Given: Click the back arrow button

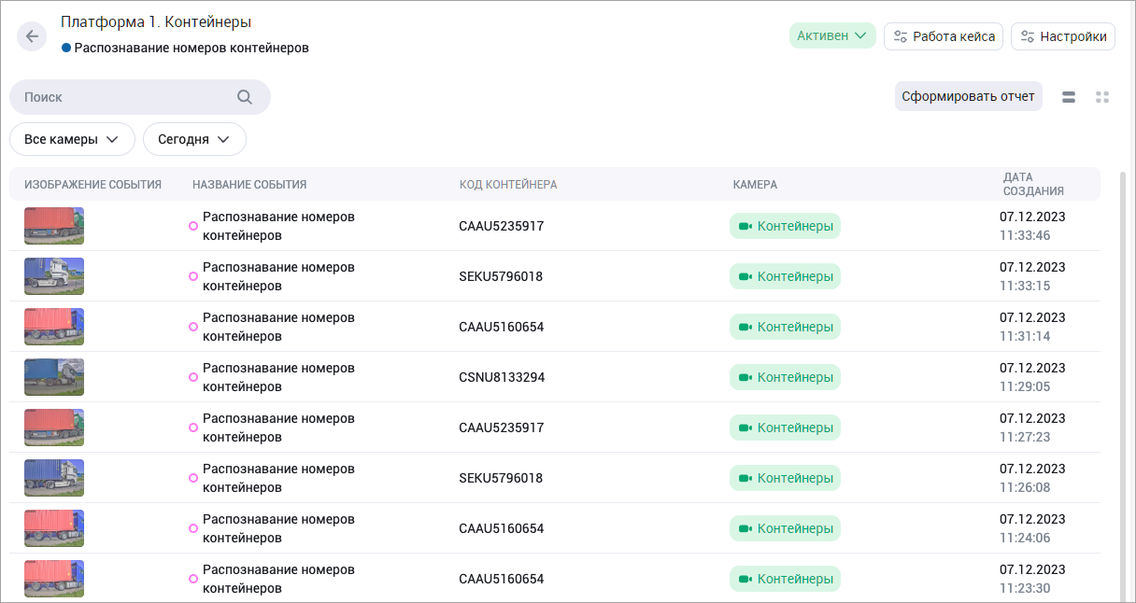Looking at the screenshot, I should point(32,36).
